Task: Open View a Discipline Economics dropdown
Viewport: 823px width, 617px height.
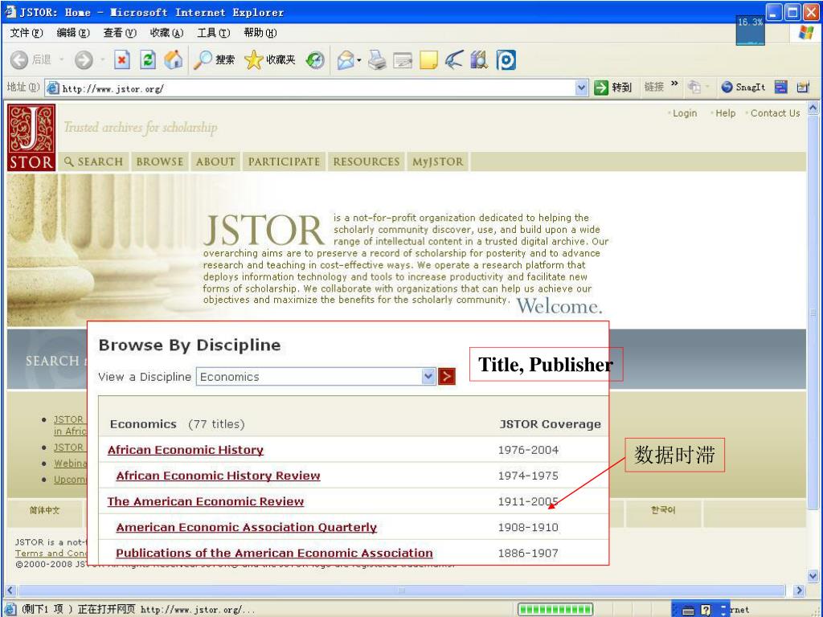Action: pos(316,376)
